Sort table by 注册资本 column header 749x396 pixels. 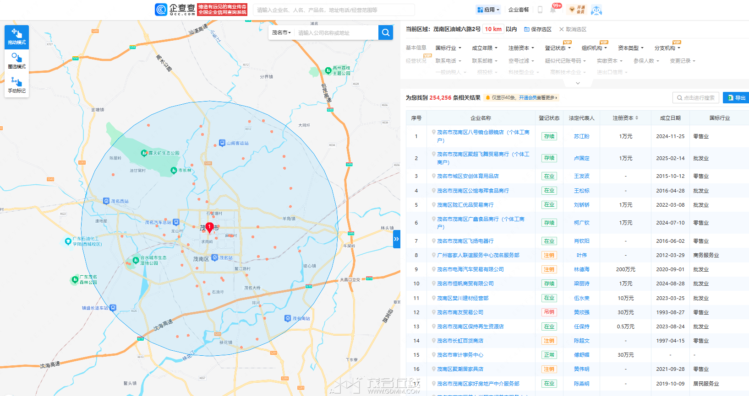coord(625,118)
